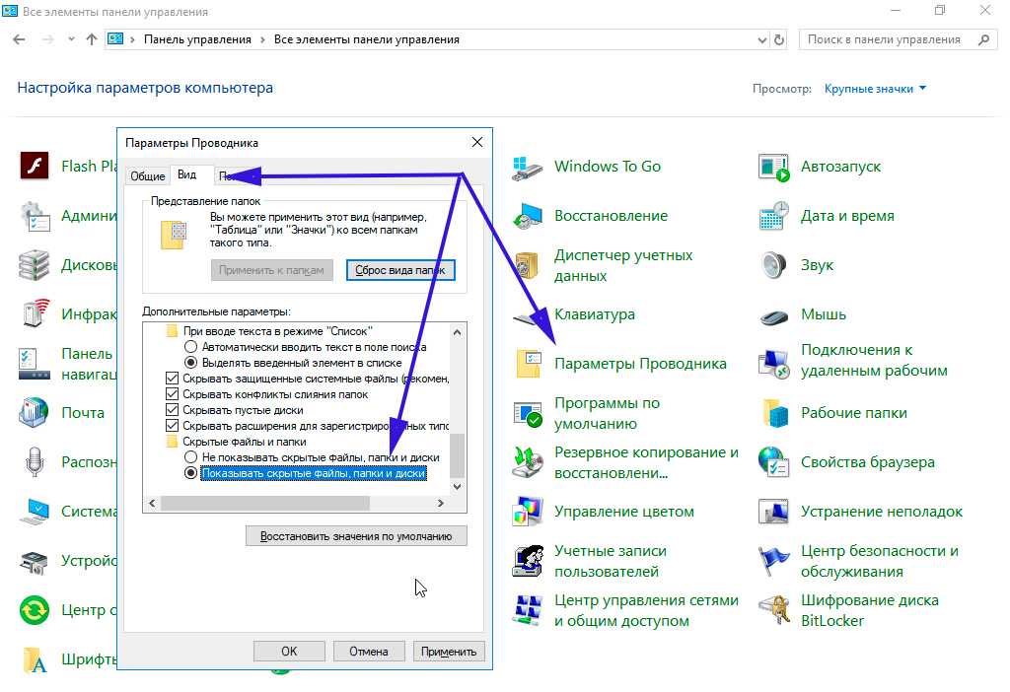Image resolution: width=1010 pixels, height=692 pixels.
Task: Open the green sync center icon
Action: [x=35, y=610]
